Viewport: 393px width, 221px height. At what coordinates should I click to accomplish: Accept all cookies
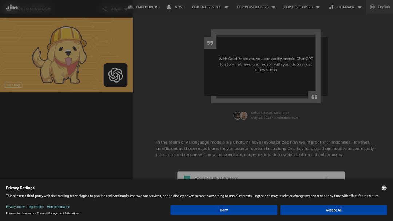[x=334, y=210]
